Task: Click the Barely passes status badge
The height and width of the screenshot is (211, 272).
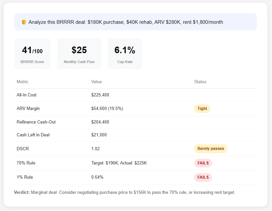Action: [x=211, y=149]
